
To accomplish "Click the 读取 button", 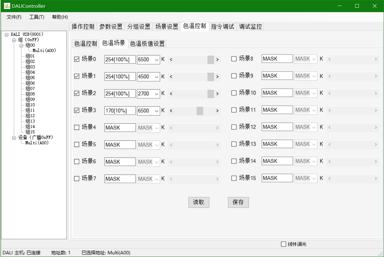I will 199,202.
